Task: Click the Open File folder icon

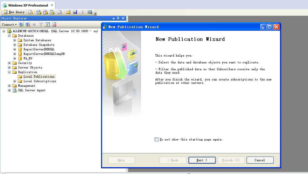Action: coord(68,12)
